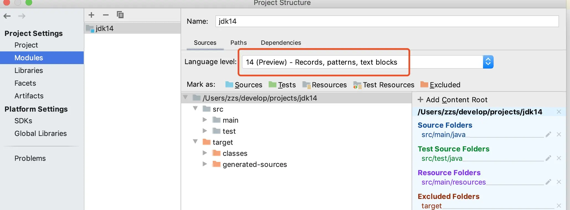Remove the src/test/java test source folder

coord(559,158)
